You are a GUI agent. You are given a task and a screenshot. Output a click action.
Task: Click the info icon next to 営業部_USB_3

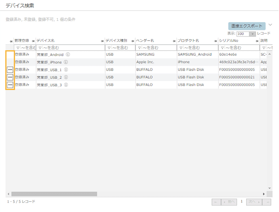click(x=66, y=85)
